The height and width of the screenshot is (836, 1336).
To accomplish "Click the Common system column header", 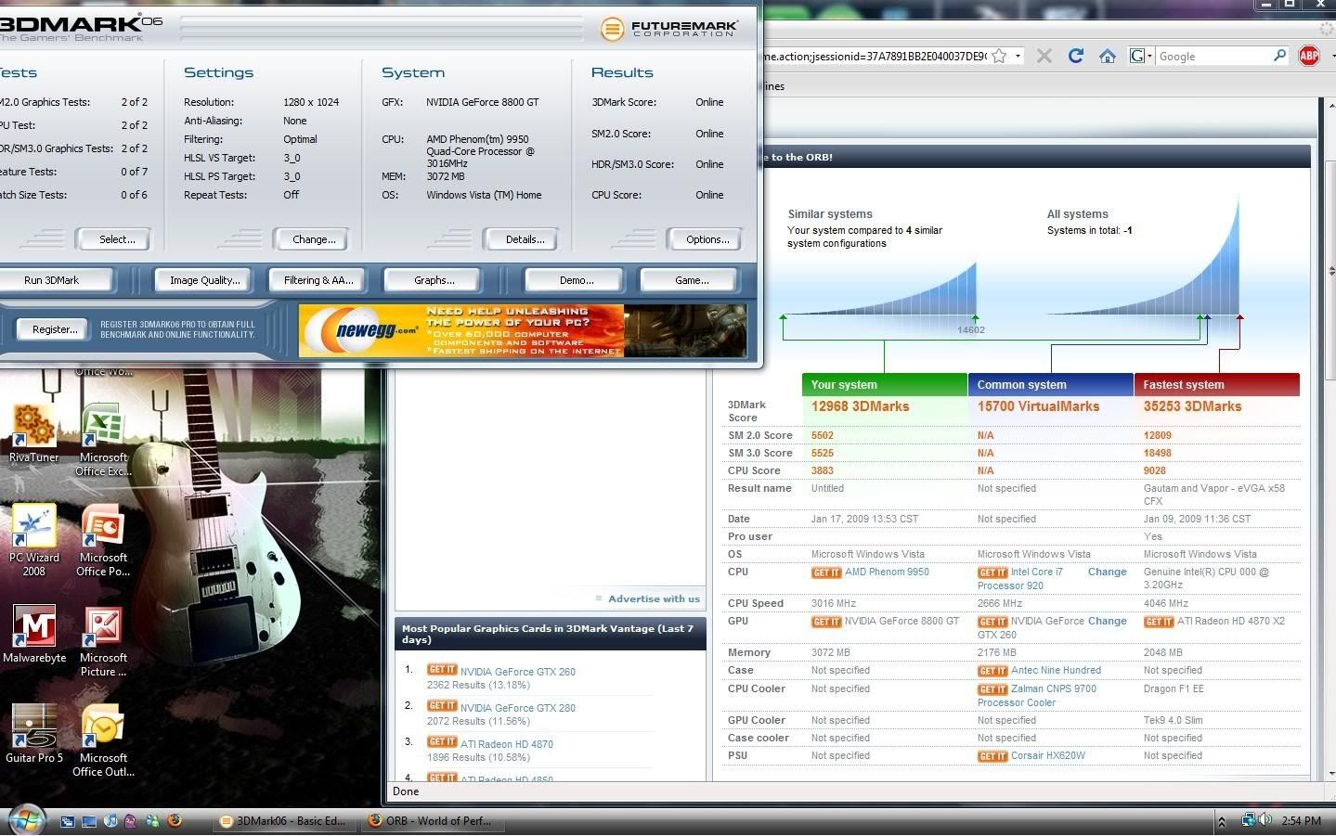I will coord(1050,385).
